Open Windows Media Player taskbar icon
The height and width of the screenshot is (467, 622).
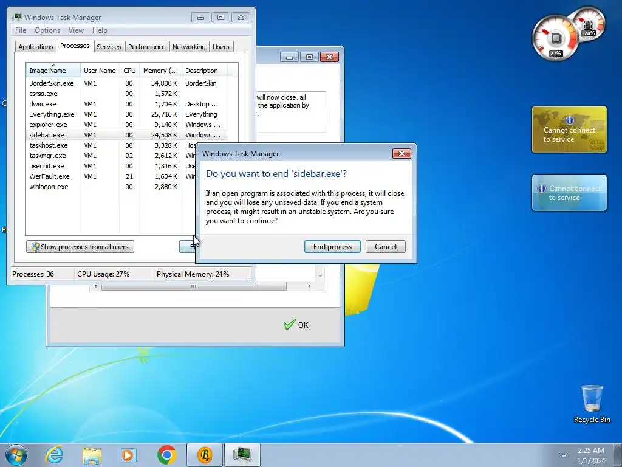(128, 455)
